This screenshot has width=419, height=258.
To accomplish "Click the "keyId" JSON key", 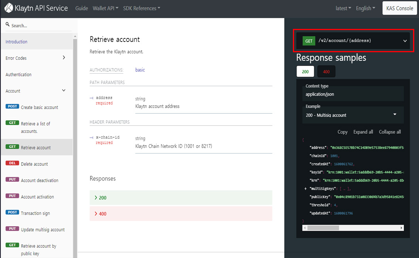I will (x=316, y=173).
